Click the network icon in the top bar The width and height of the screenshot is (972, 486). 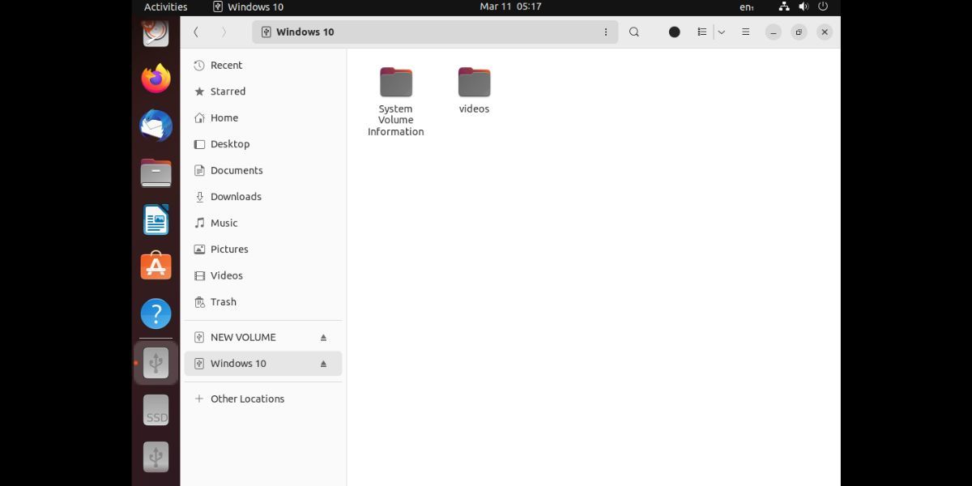[x=783, y=6]
